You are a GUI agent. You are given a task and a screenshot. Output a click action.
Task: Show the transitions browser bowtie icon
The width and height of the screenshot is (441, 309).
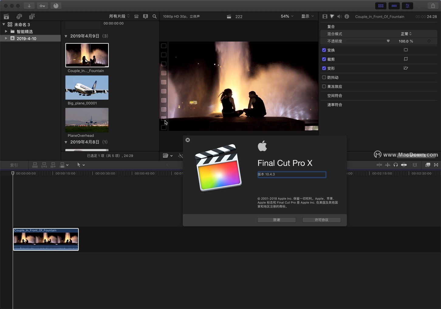[x=436, y=165]
